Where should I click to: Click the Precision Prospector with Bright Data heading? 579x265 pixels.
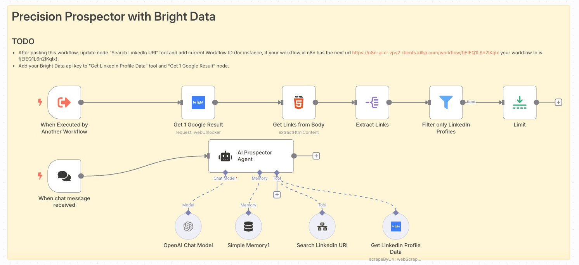pos(113,17)
